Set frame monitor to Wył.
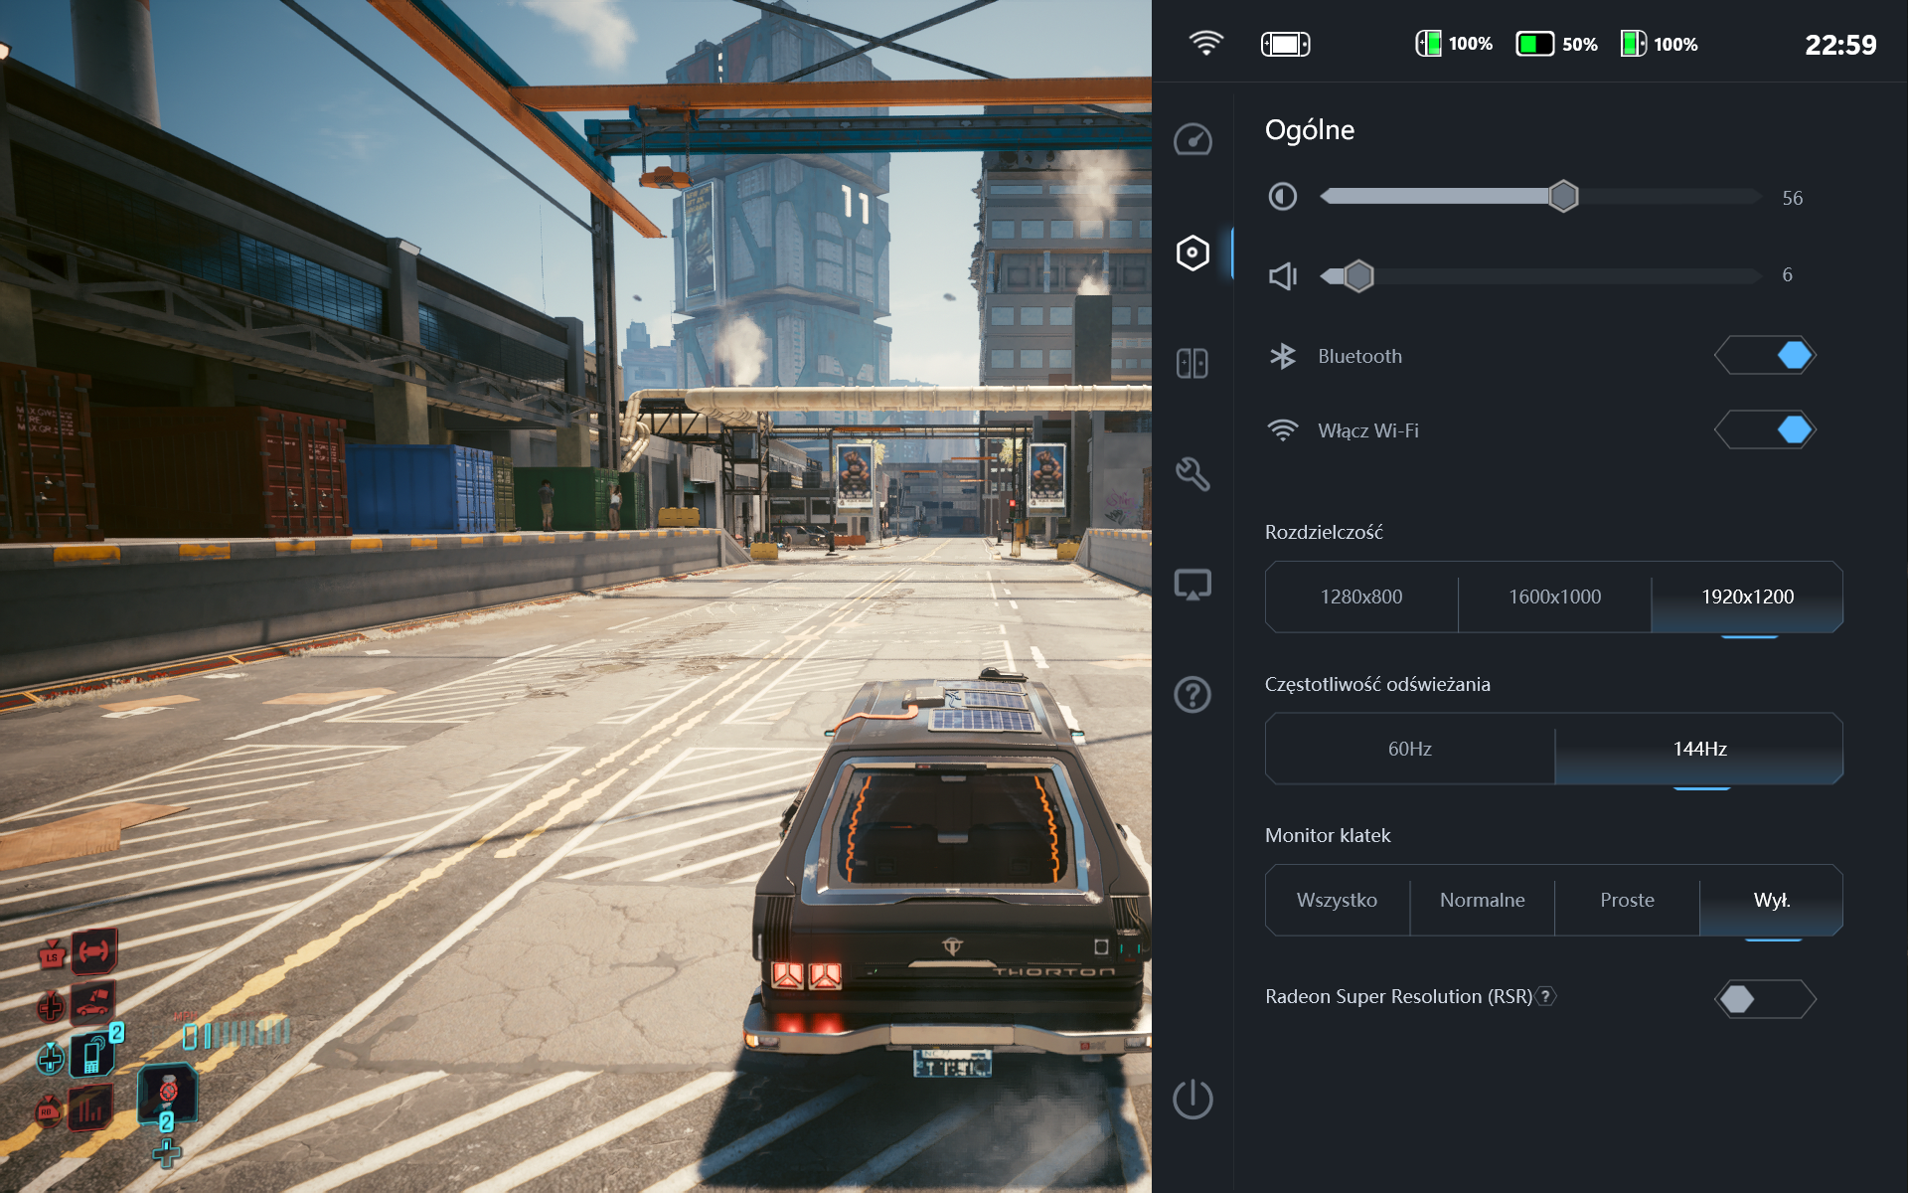 click(1772, 900)
